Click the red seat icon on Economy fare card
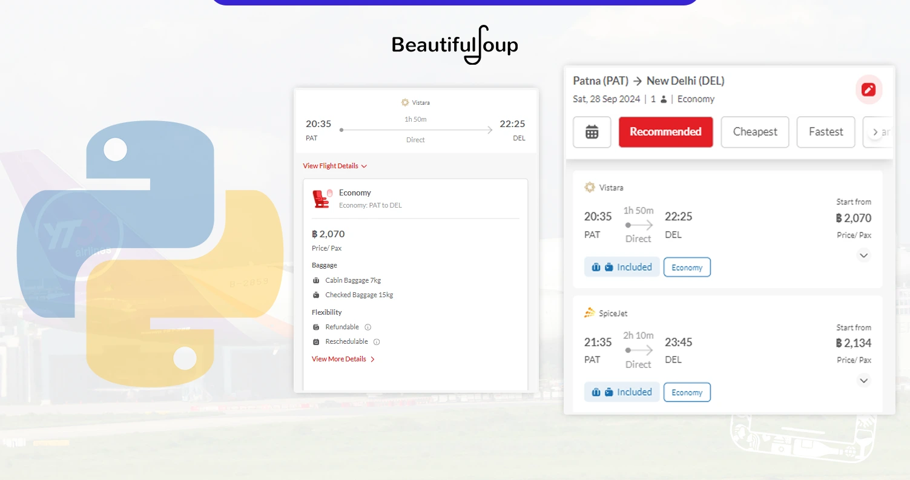Screen dimensions: 910x480 [321, 197]
